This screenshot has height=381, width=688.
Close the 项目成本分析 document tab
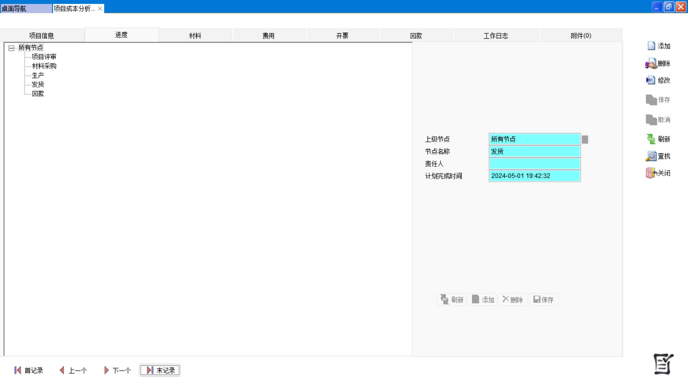100,9
